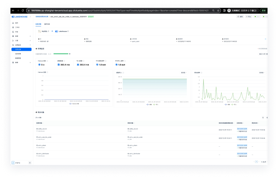Click the LAKEHOUSE logo in sidebar
Viewport: 278px width, 178px height.
coord(20,16)
